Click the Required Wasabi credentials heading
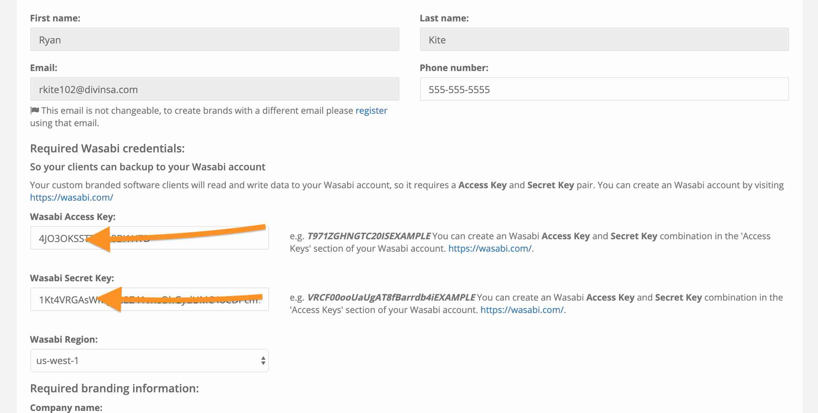Viewport: 818px width, 413px height. [x=107, y=149]
